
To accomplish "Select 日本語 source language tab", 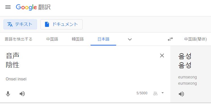I will 103,39.
